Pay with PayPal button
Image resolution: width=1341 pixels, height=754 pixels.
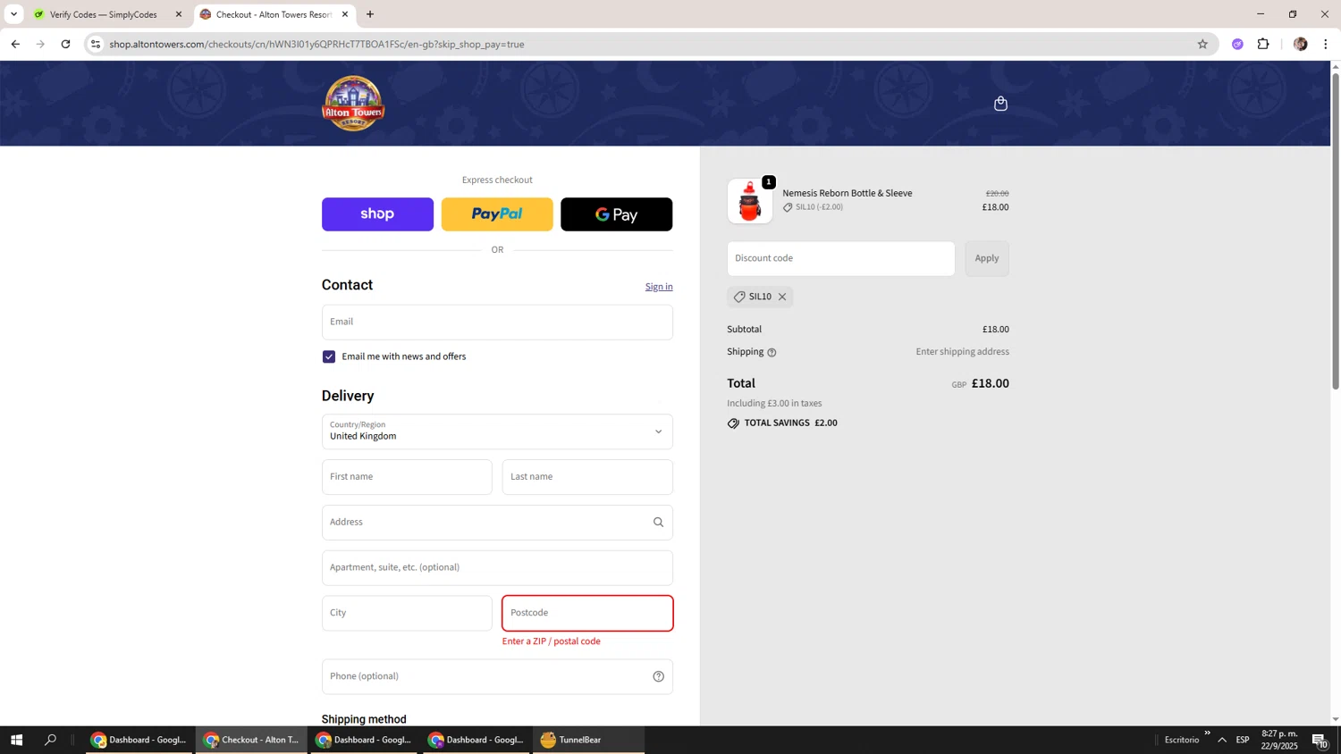497,214
